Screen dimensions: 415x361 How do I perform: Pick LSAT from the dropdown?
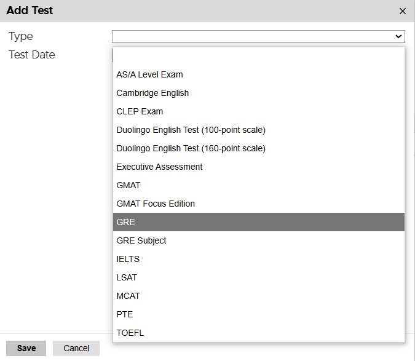click(x=259, y=277)
